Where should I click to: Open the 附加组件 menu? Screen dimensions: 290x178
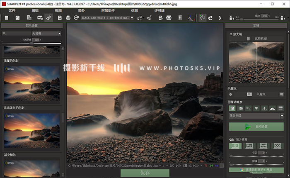[x=108, y=10]
